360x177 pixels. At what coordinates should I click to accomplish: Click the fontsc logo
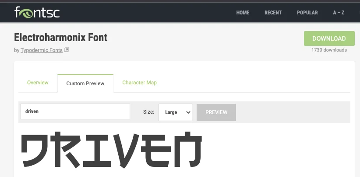coord(37,12)
